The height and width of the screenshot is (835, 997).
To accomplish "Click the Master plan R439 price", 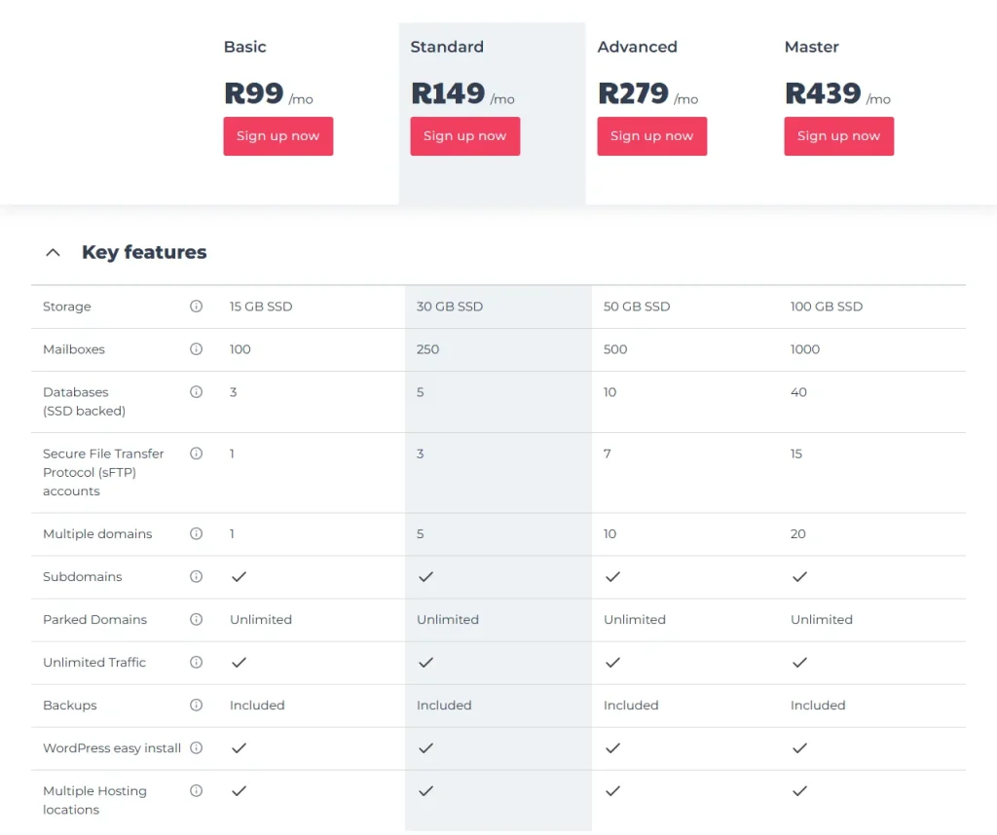I will pyautogui.click(x=823, y=93).
